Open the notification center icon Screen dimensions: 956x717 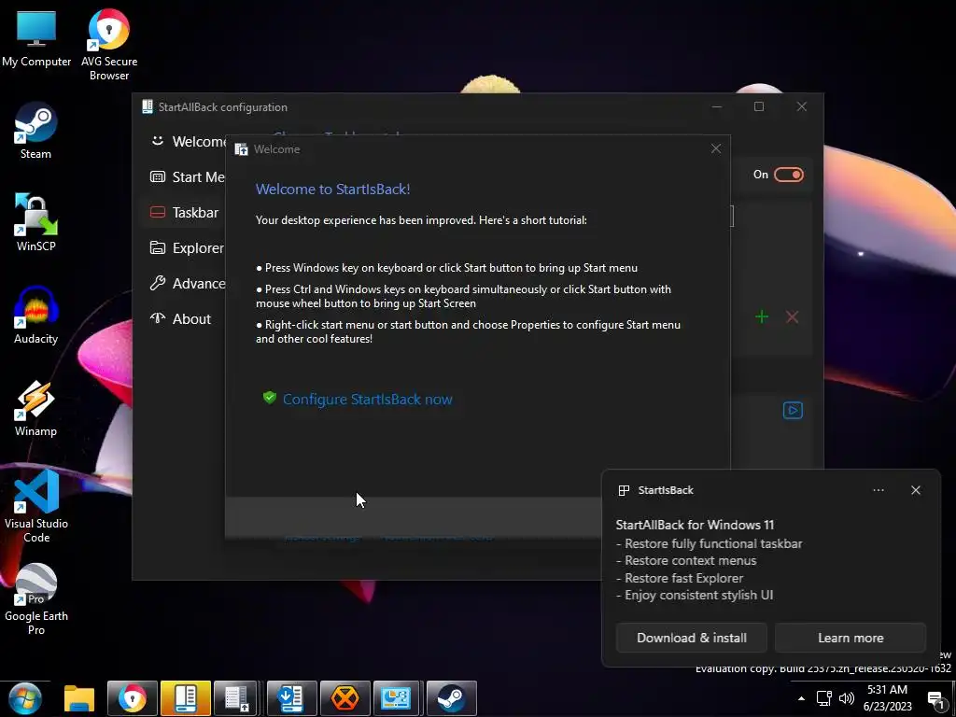coord(935,700)
